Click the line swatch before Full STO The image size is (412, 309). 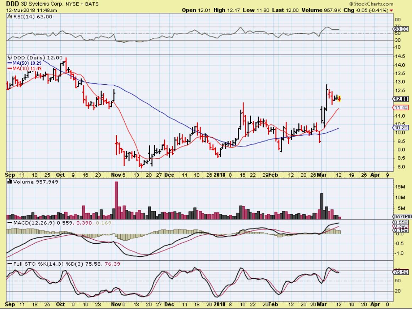10,264
